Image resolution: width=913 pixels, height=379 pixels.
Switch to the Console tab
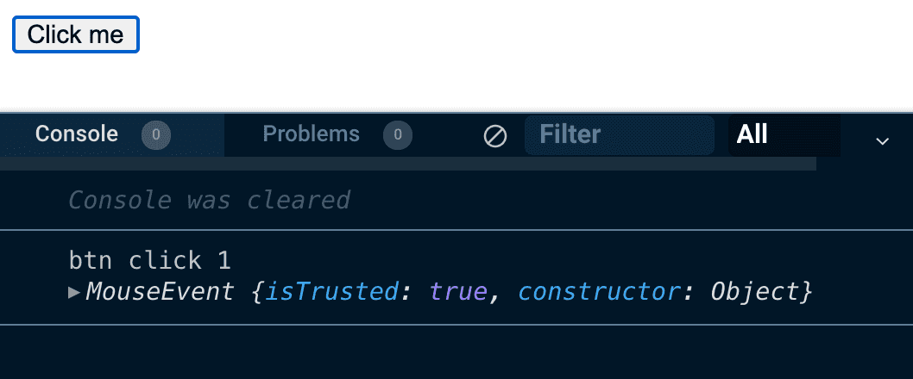[x=77, y=134]
